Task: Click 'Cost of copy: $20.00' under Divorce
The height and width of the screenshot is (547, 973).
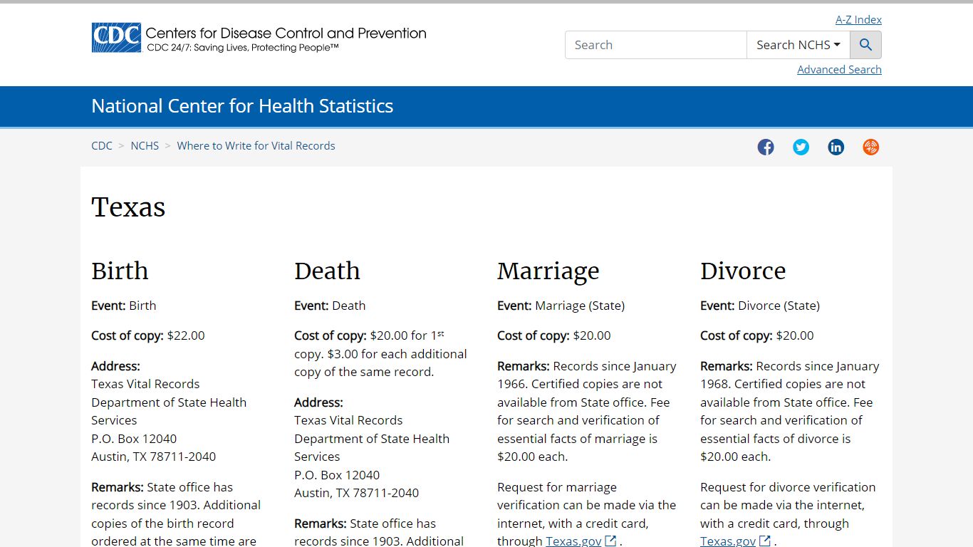Action: pyautogui.click(x=756, y=335)
